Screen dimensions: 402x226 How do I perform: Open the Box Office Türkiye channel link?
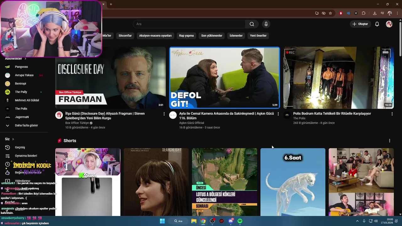[x=77, y=123]
